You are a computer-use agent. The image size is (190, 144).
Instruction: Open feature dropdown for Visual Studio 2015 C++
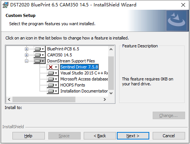(x=53, y=73)
